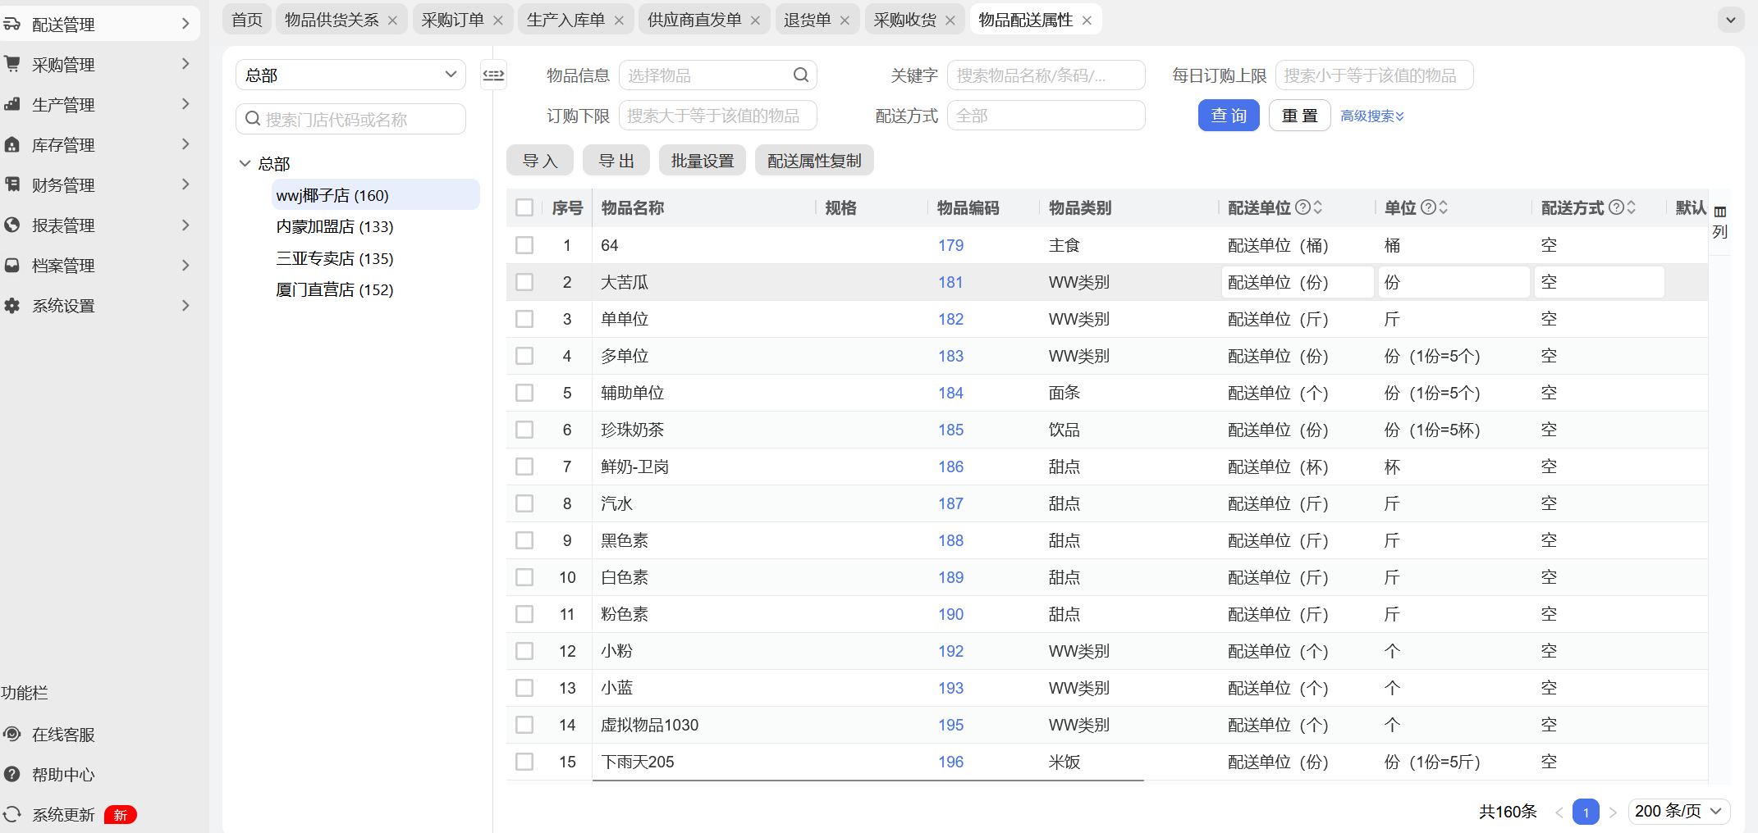This screenshot has width=1758, height=833.
Task: Open the 总部 organization dropdown
Action: [350, 75]
